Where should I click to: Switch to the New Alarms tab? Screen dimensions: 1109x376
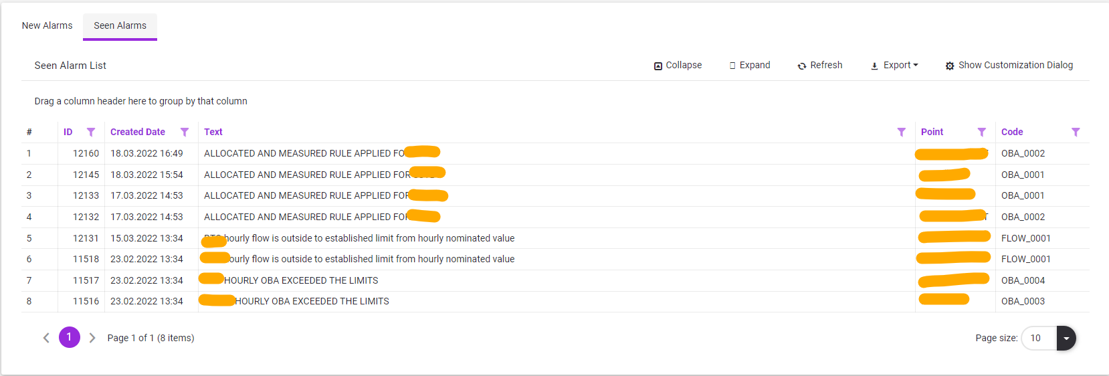pyautogui.click(x=47, y=25)
